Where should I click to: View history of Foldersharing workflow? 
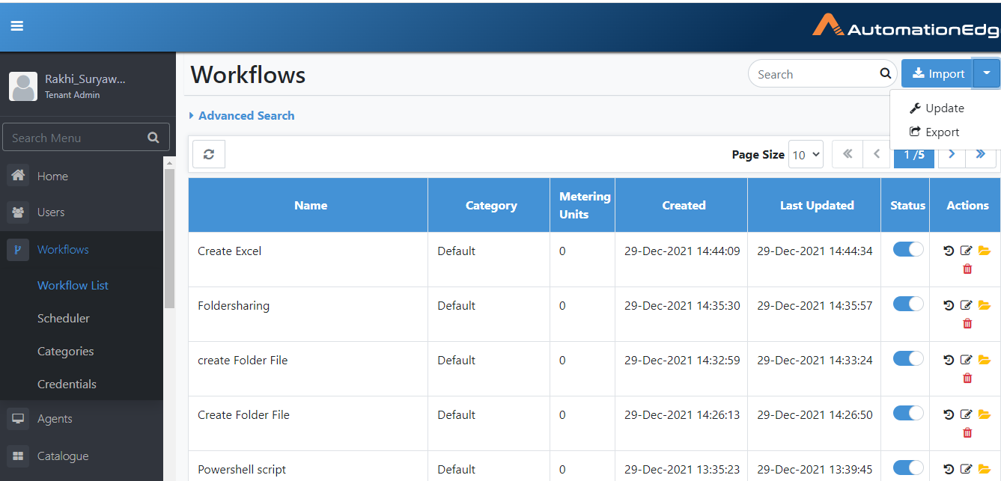click(x=949, y=306)
